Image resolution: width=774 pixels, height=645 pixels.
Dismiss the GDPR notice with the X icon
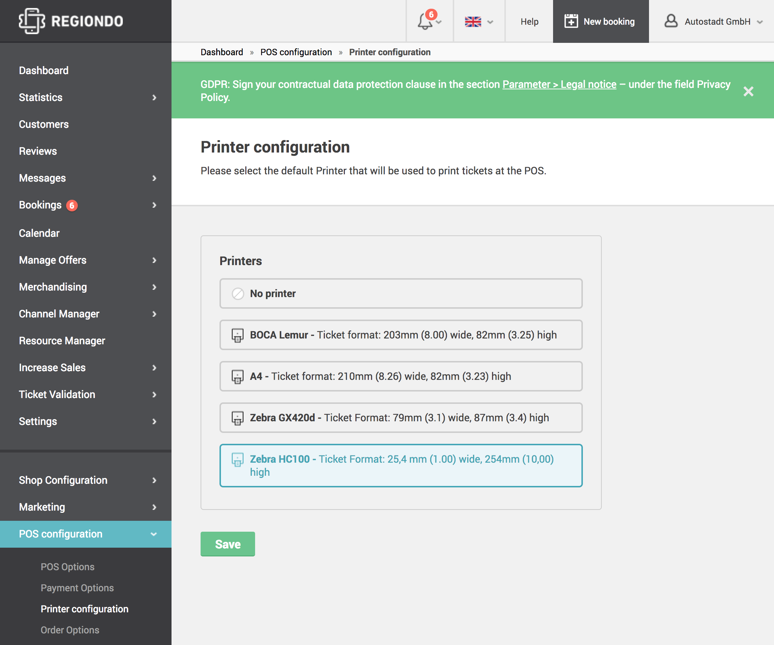(x=748, y=91)
